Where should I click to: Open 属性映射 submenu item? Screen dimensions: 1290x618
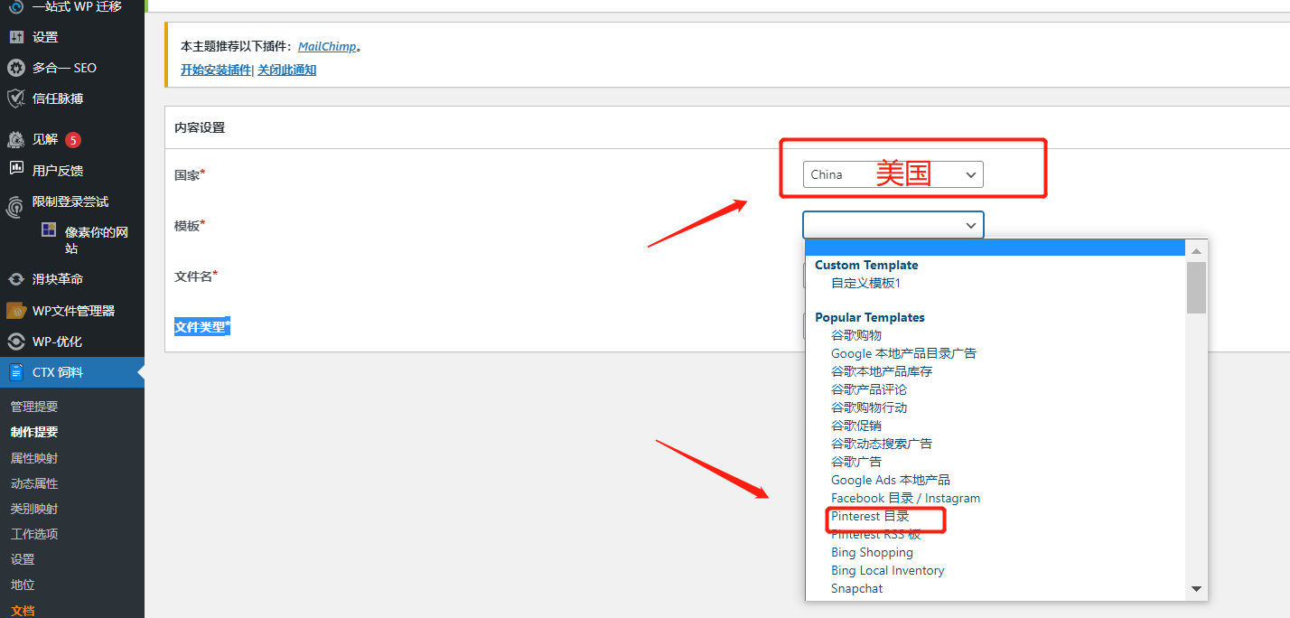[34, 458]
